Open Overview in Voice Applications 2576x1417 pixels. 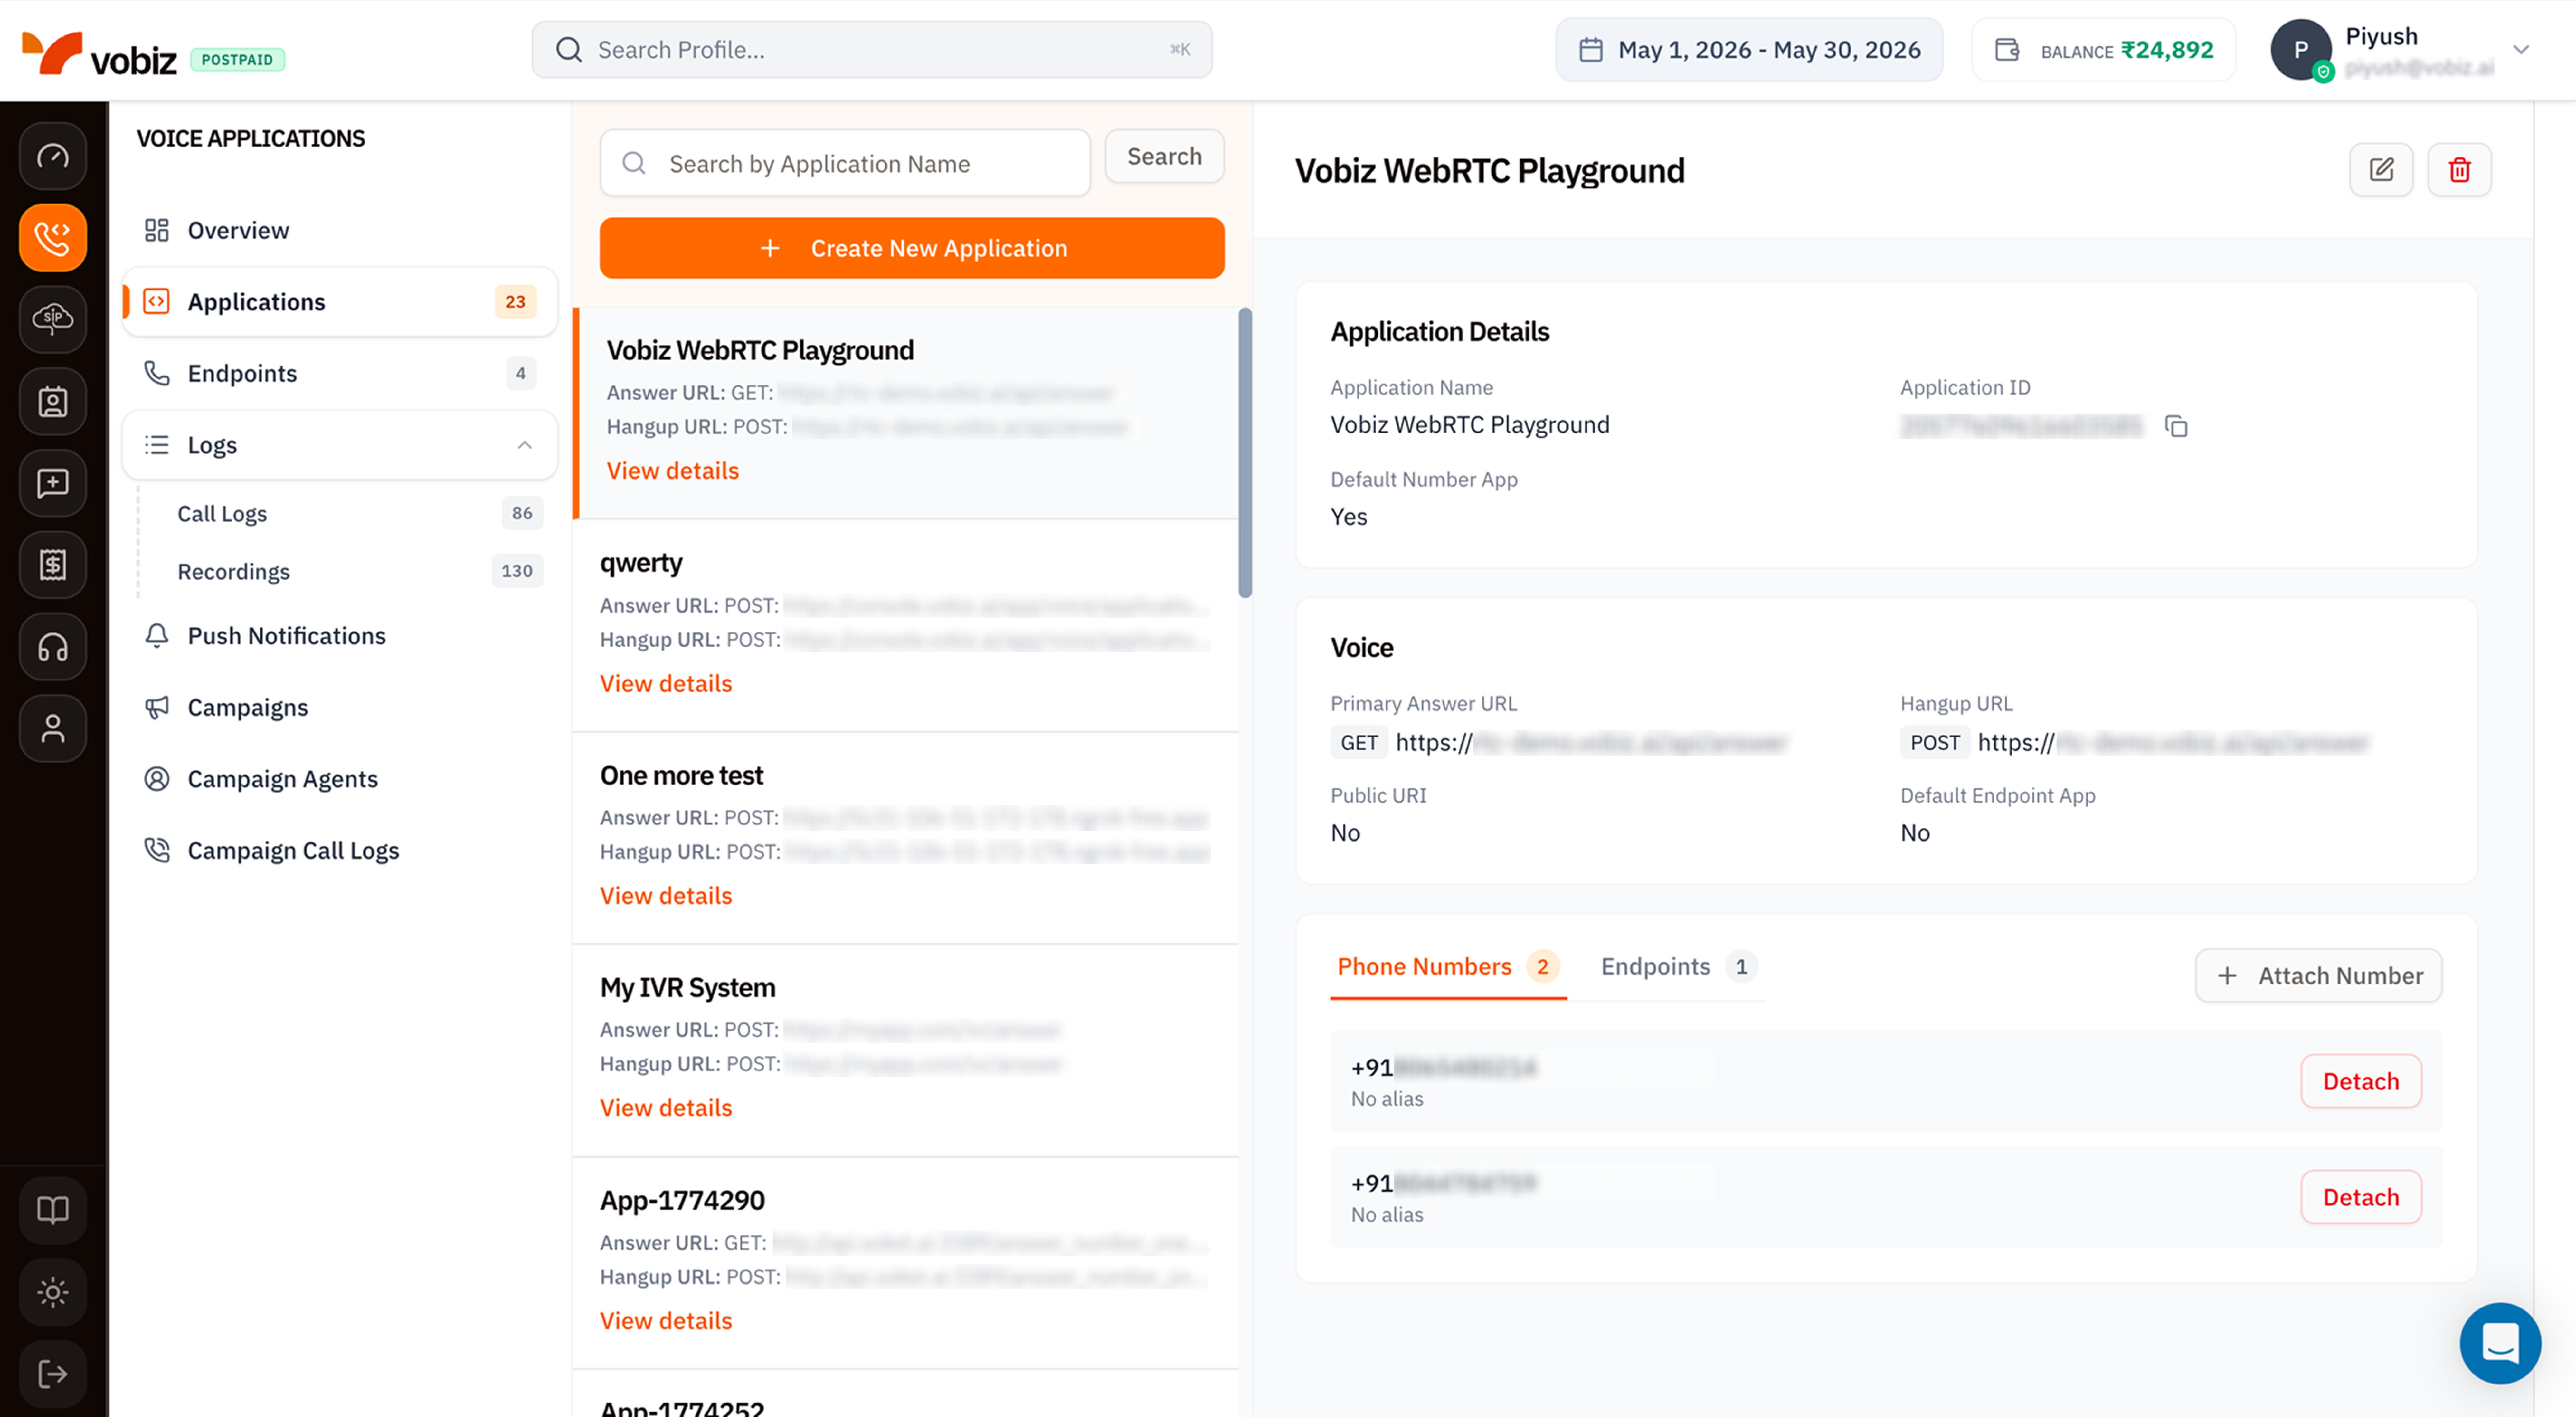click(x=340, y=230)
